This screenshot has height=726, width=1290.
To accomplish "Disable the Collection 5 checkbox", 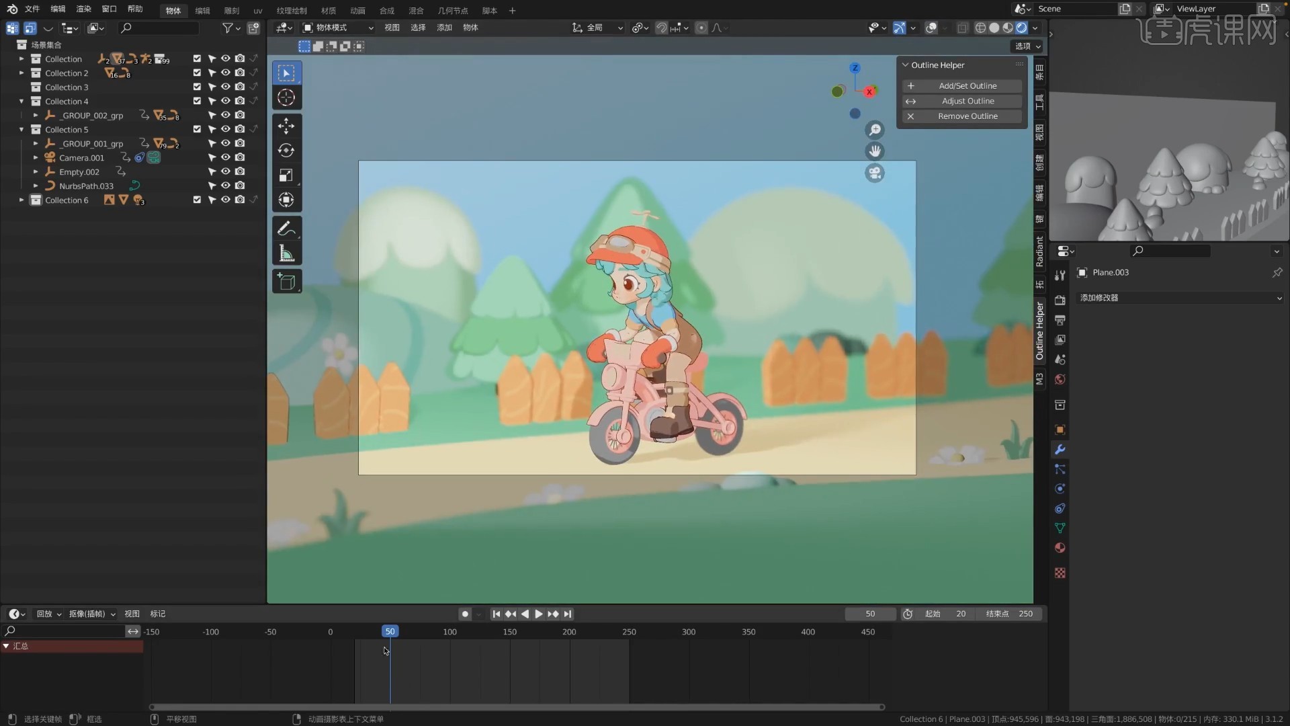I will (196, 129).
